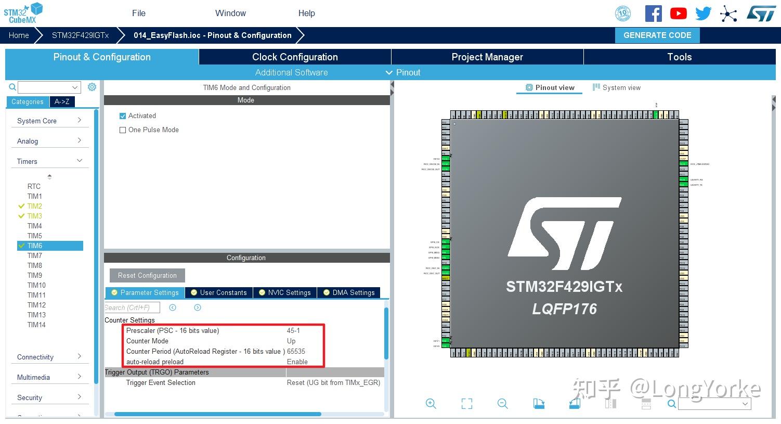Click the Facebook icon in the header
781x424 pixels.
coord(653,13)
